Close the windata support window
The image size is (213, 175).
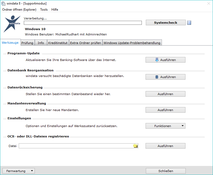coord(209,3)
